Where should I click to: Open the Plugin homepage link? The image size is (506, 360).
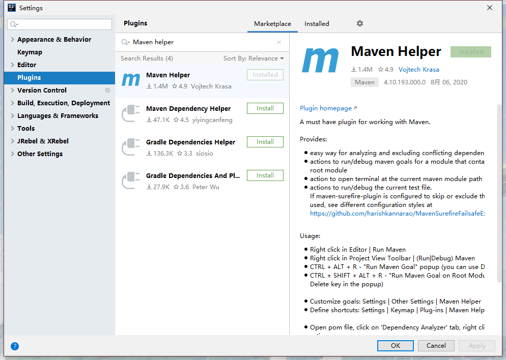(x=326, y=108)
